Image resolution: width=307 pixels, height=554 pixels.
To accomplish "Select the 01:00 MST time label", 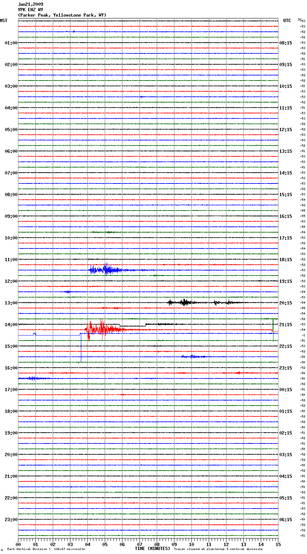I will (11, 43).
